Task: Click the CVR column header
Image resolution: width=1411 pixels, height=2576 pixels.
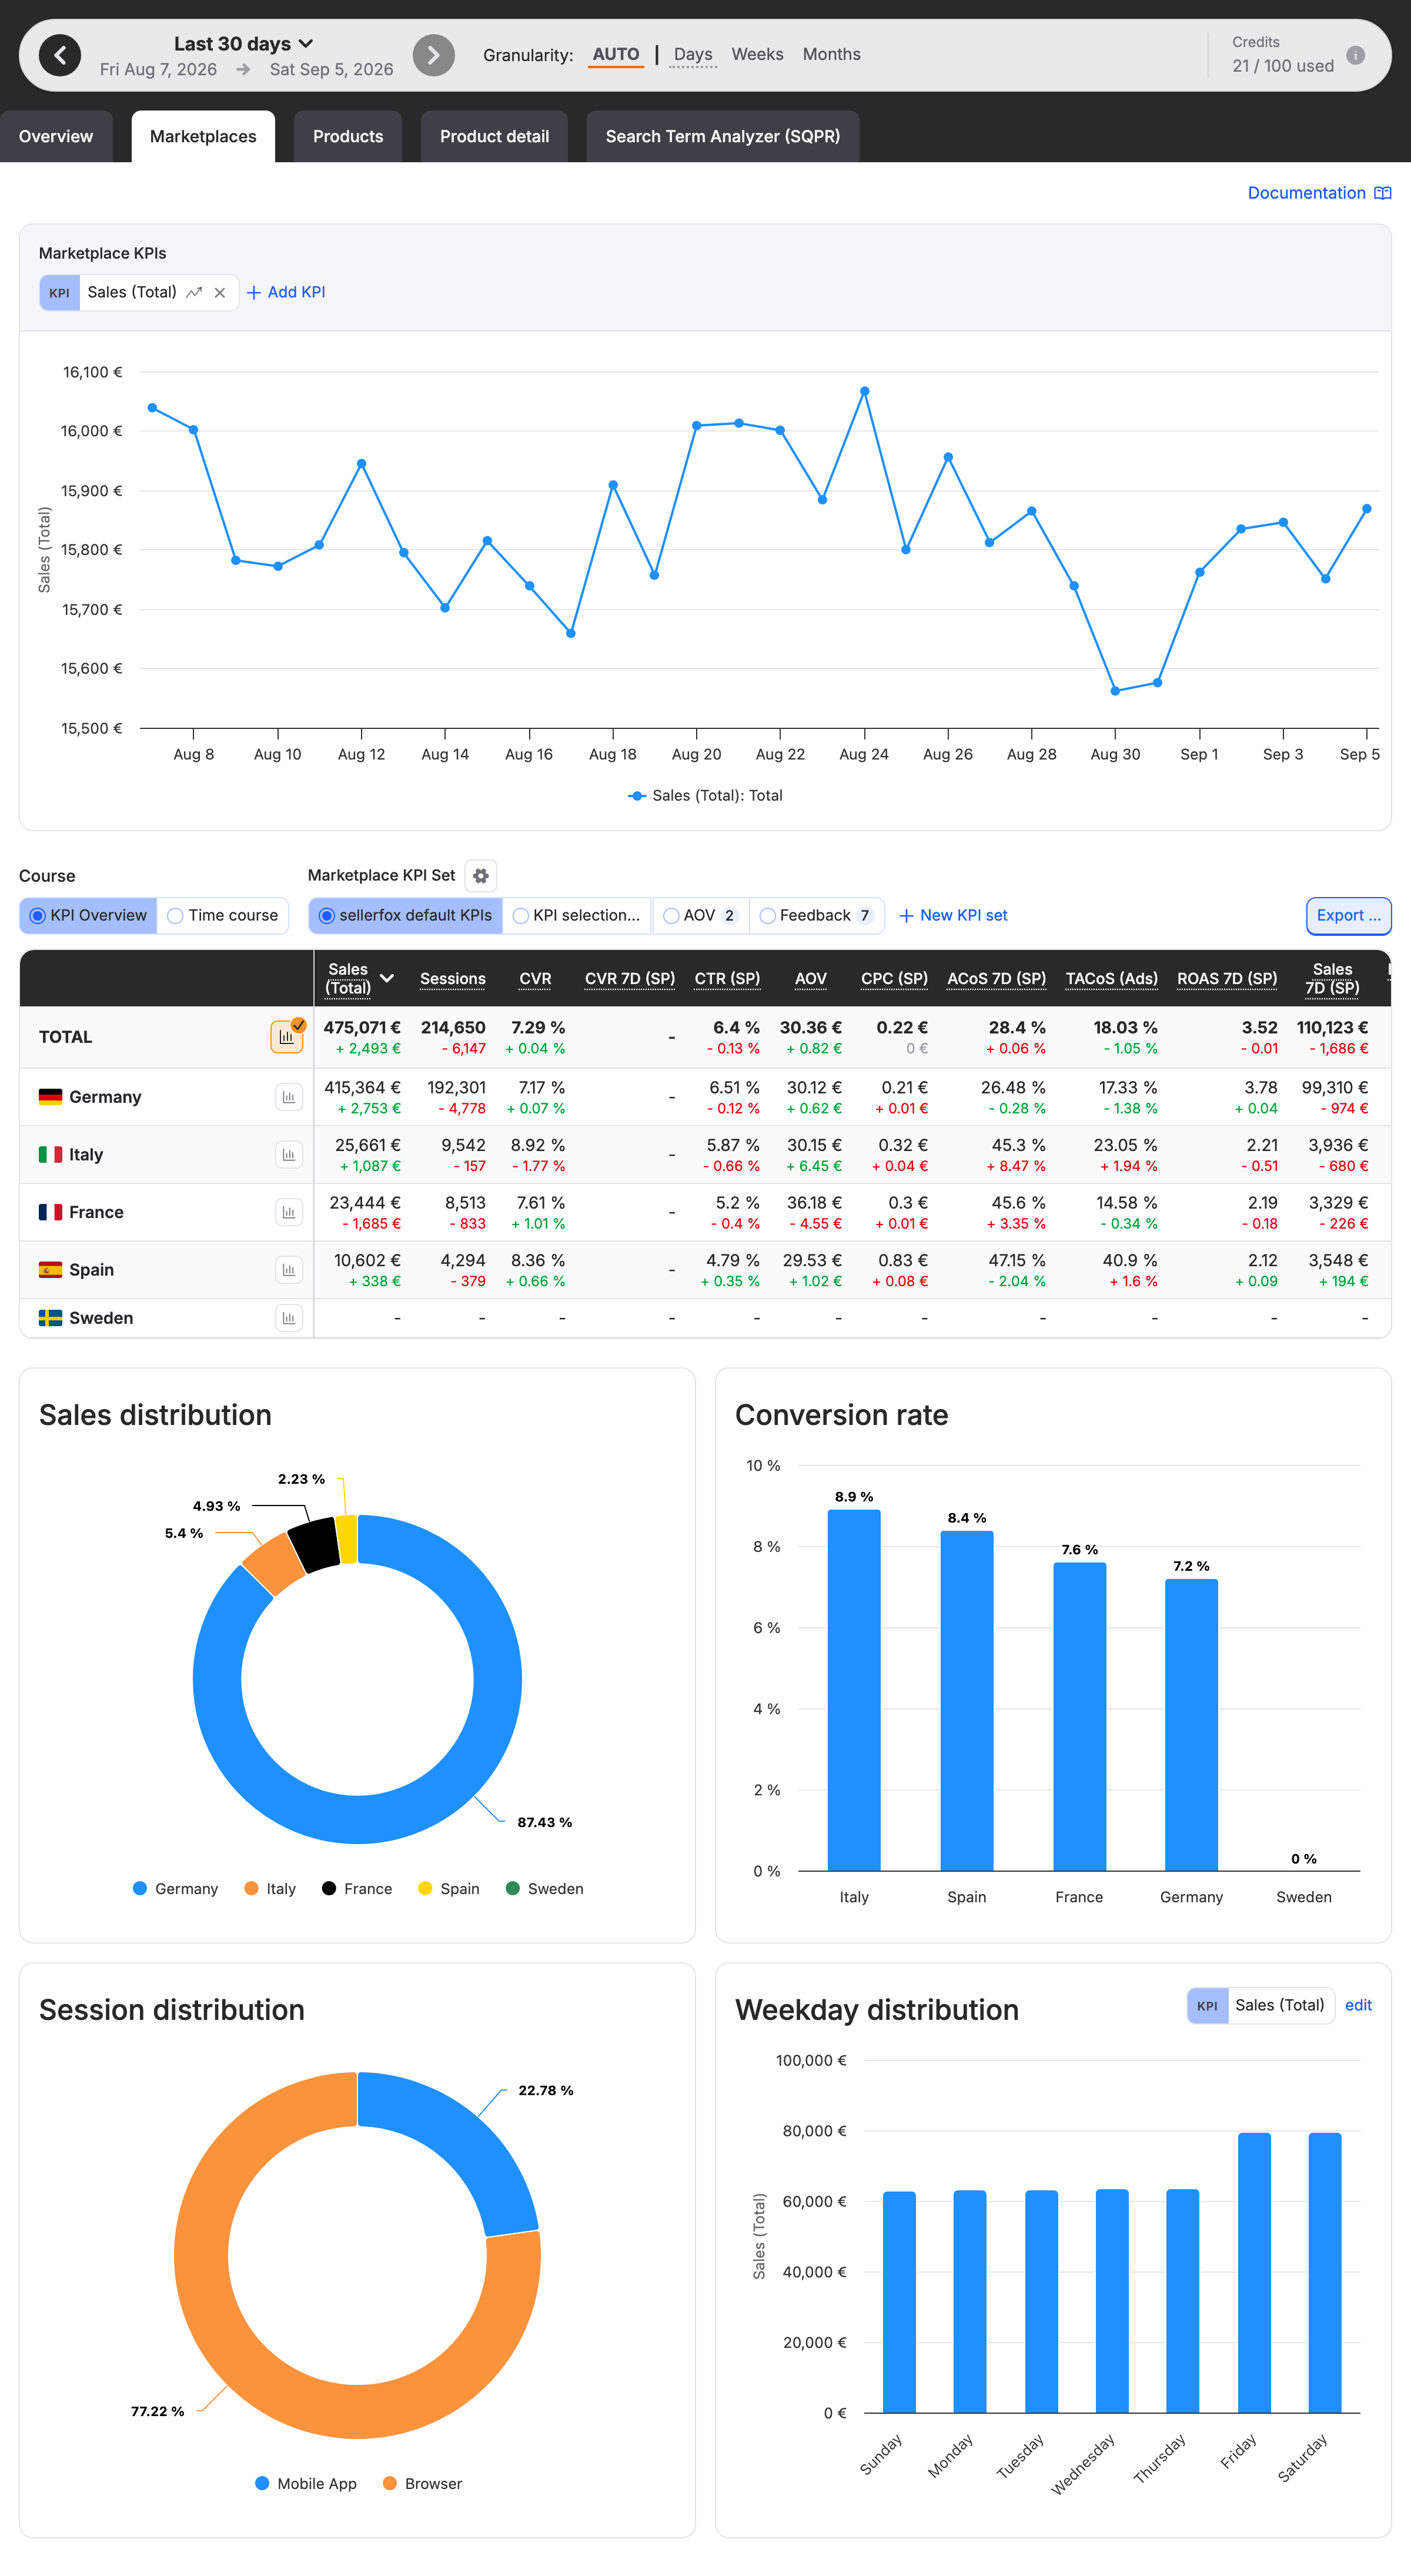Action: 535,979
